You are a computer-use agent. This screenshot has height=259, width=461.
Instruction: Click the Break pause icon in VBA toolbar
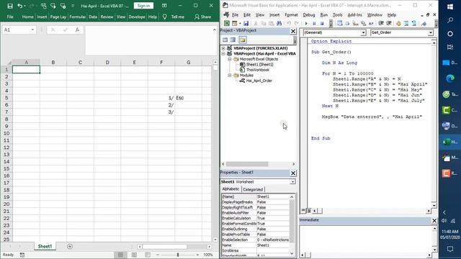pos(314,23)
